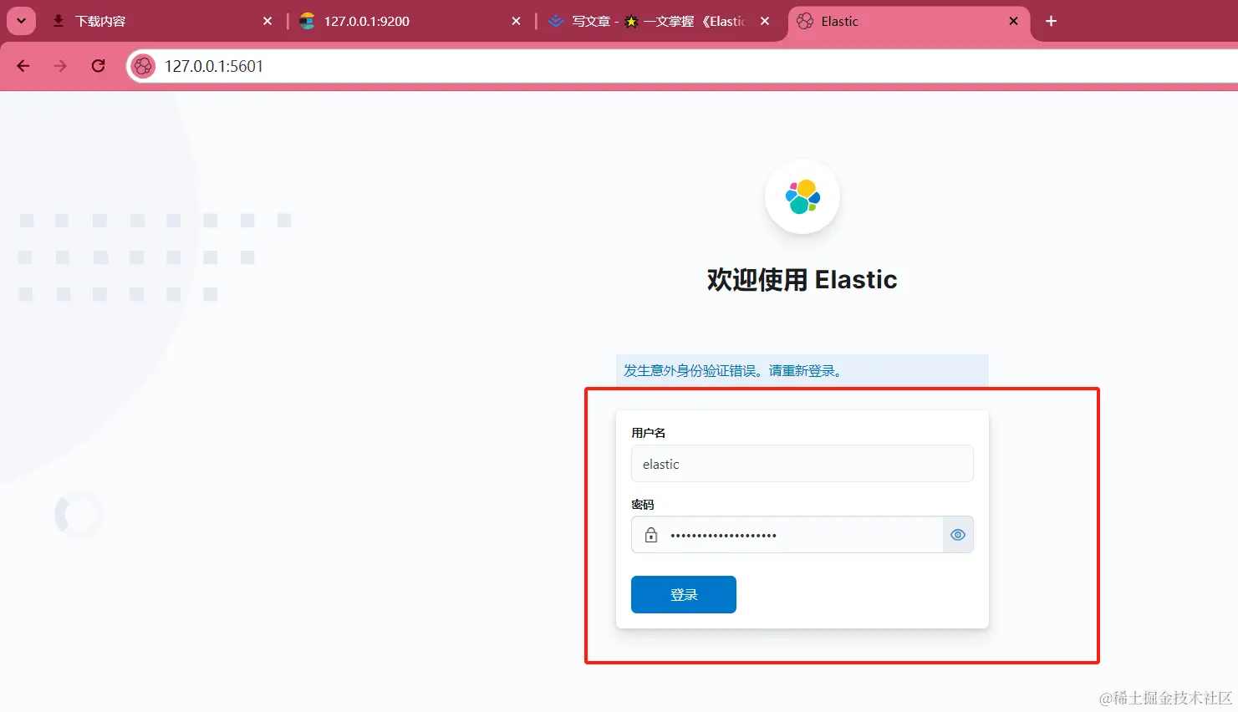Image resolution: width=1238 pixels, height=712 pixels.
Task: Go forward to next page
Action: tap(60, 66)
